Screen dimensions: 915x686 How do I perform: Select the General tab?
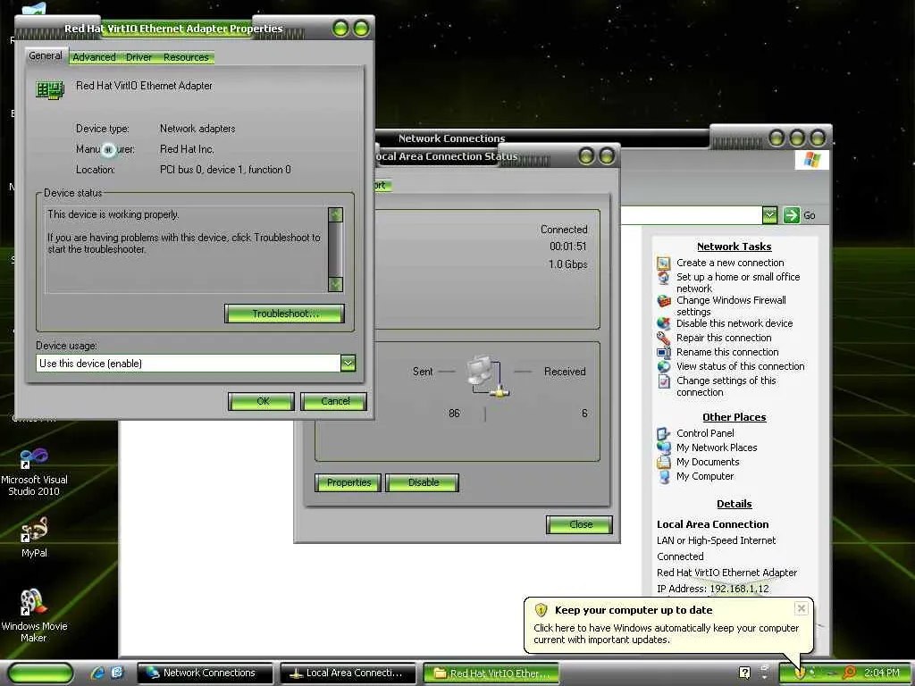(46, 55)
